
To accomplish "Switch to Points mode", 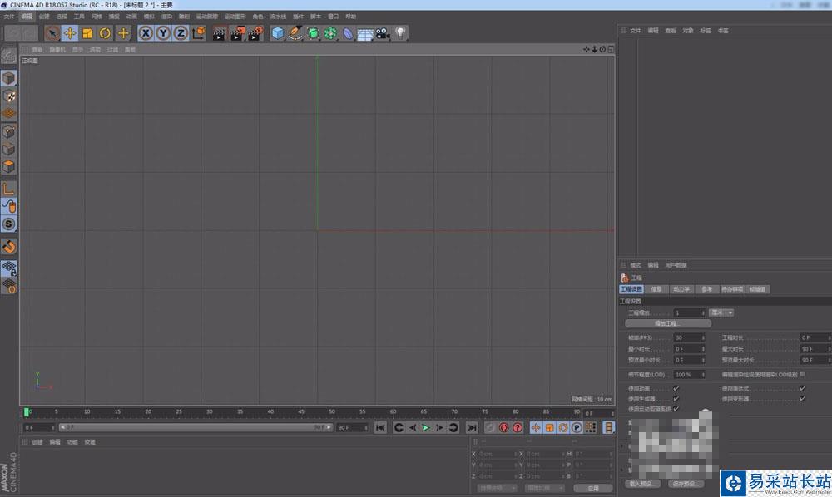I will (9, 131).
